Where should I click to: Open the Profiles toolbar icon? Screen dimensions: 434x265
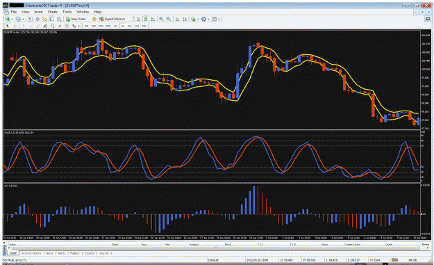[18, 19]
